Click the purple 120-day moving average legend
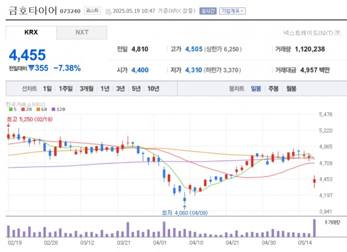The image size is (347, 252). (x=58, y=109)
